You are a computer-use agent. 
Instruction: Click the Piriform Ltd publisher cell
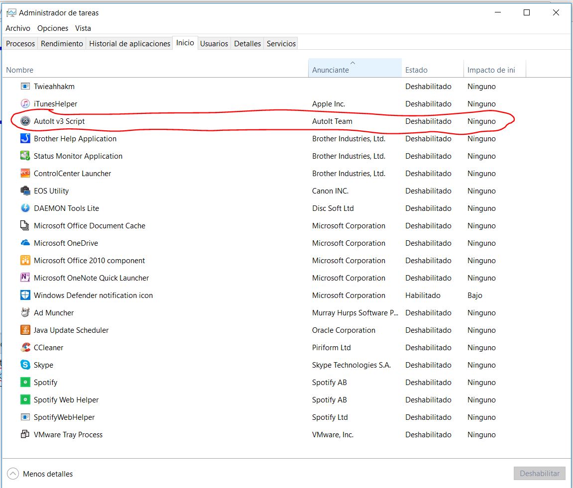pos(332,347)
